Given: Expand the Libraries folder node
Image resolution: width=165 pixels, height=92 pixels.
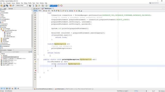Looking at the screenshot, I should pos(0,40).
